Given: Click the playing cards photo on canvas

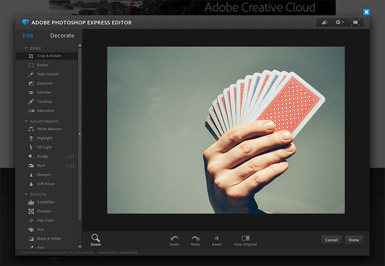Looking at the screenshot, I should [x=226, y=130].
